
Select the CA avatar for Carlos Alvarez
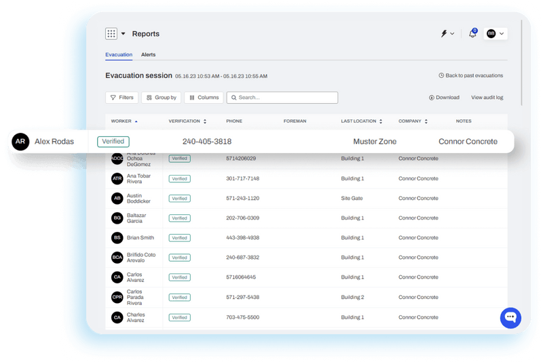click(117, 277)
